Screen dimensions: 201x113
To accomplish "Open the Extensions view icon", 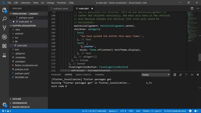I will coord(4,46).
